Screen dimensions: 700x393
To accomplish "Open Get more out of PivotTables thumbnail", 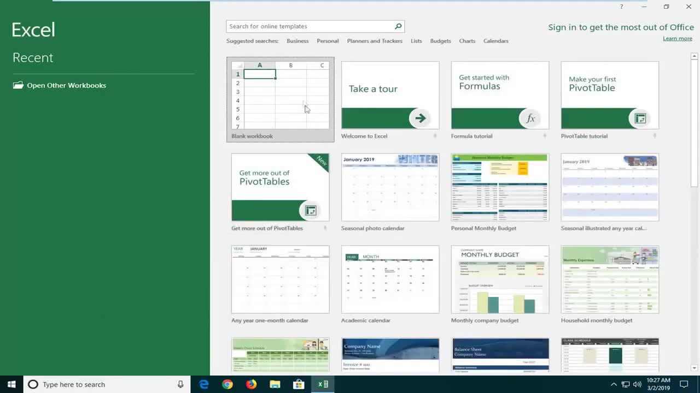I will click(280, 187).
